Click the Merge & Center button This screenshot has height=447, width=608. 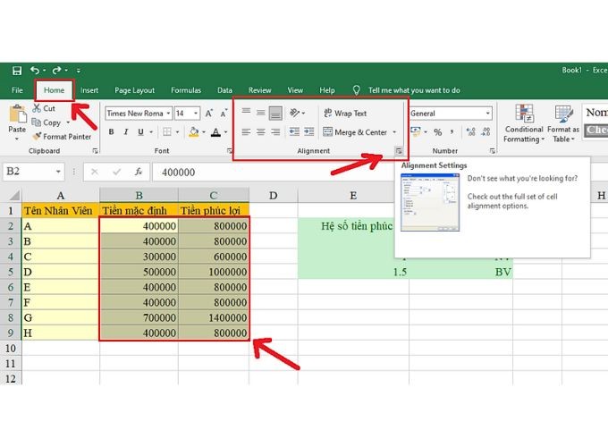(355, 132)
